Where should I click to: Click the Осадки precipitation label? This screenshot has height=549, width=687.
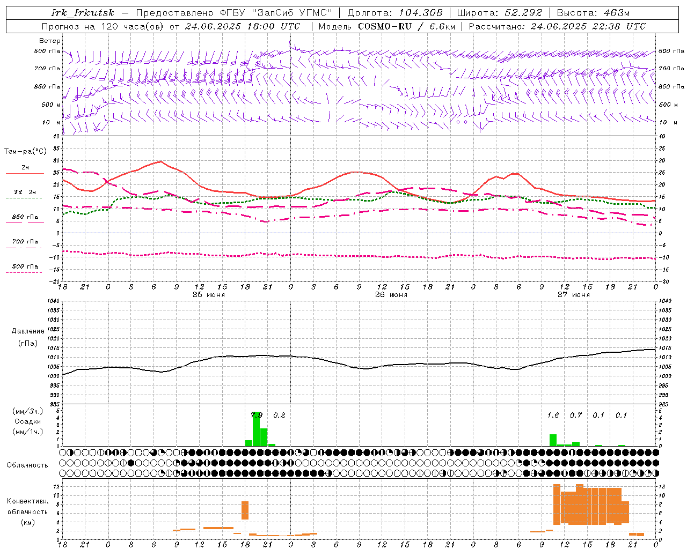click(x=28, y=421)
